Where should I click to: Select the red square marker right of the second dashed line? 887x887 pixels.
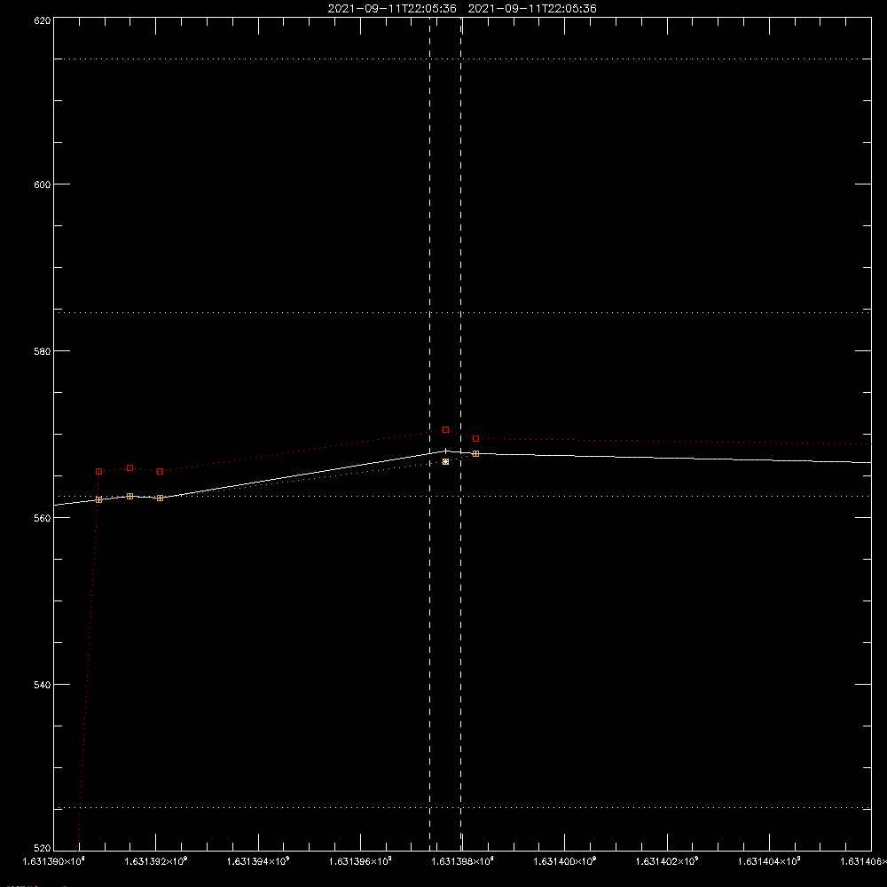tap(475, 438)
